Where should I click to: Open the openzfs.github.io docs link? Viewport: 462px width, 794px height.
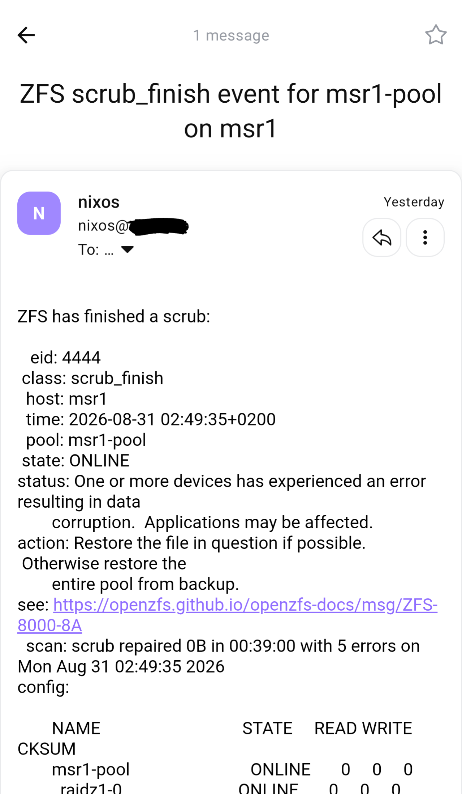pyautogui.click(x=228, y=615)
